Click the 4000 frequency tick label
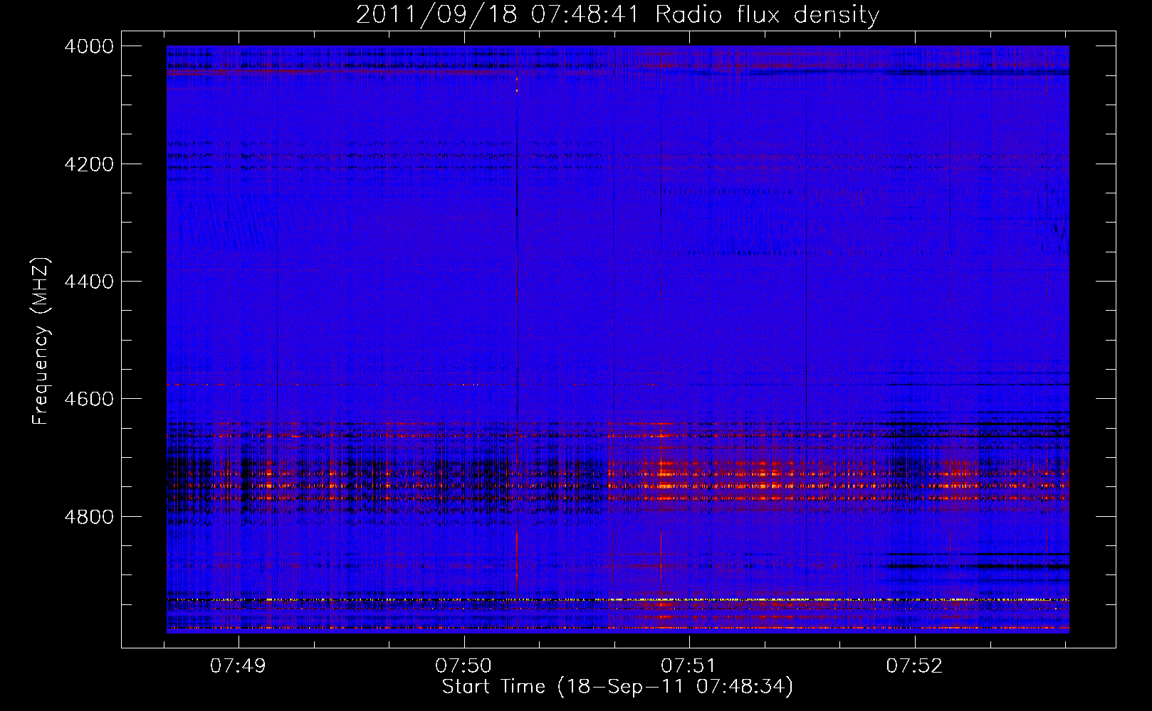 [89, 46]
